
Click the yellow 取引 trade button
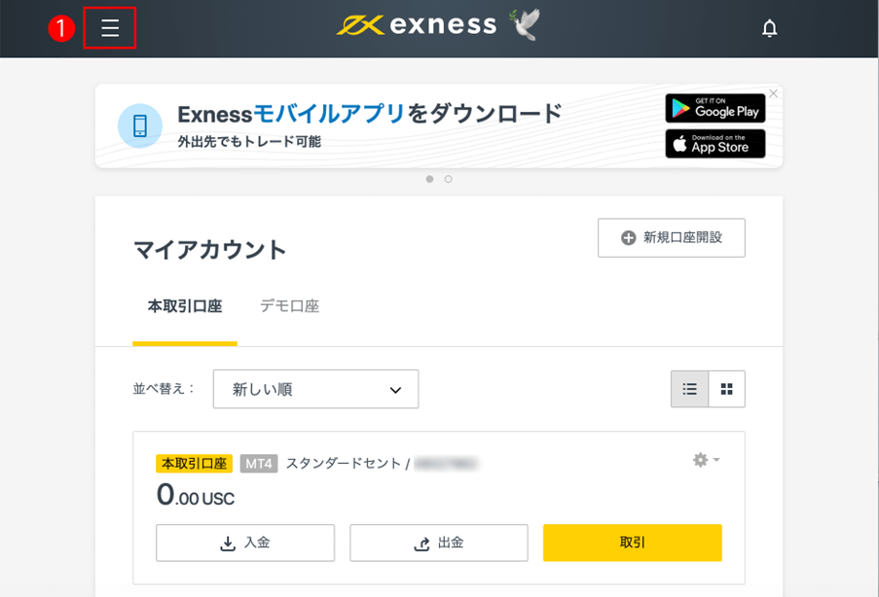633,543
